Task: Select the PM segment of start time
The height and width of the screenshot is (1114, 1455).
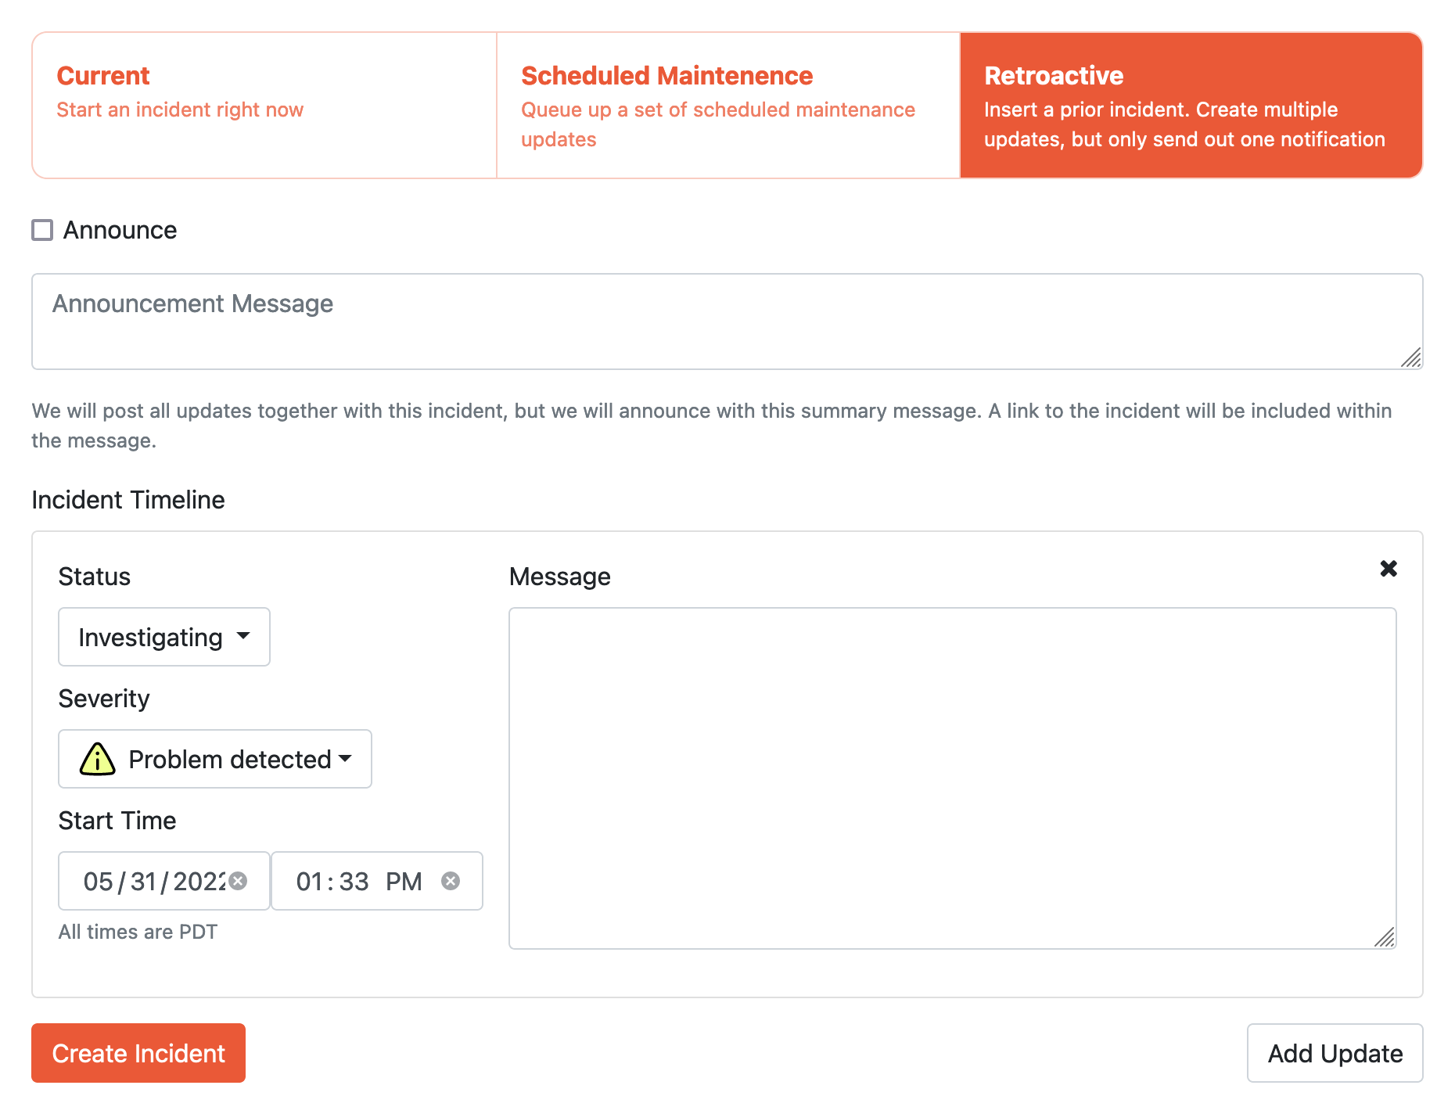Action: 404,882
